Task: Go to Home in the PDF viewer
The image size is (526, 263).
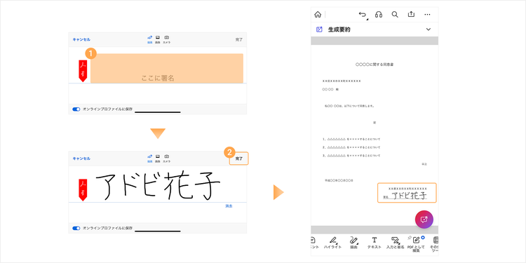Action: 318,15
